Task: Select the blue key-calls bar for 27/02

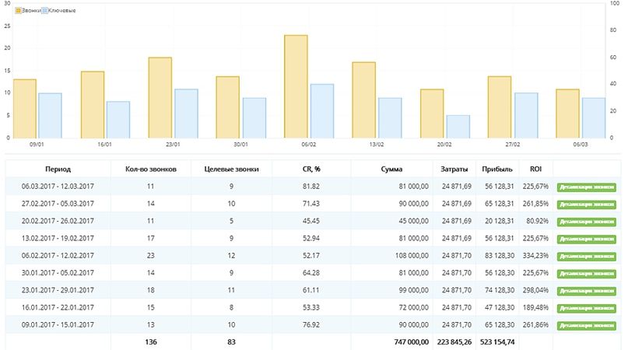Action: (526, 116)
